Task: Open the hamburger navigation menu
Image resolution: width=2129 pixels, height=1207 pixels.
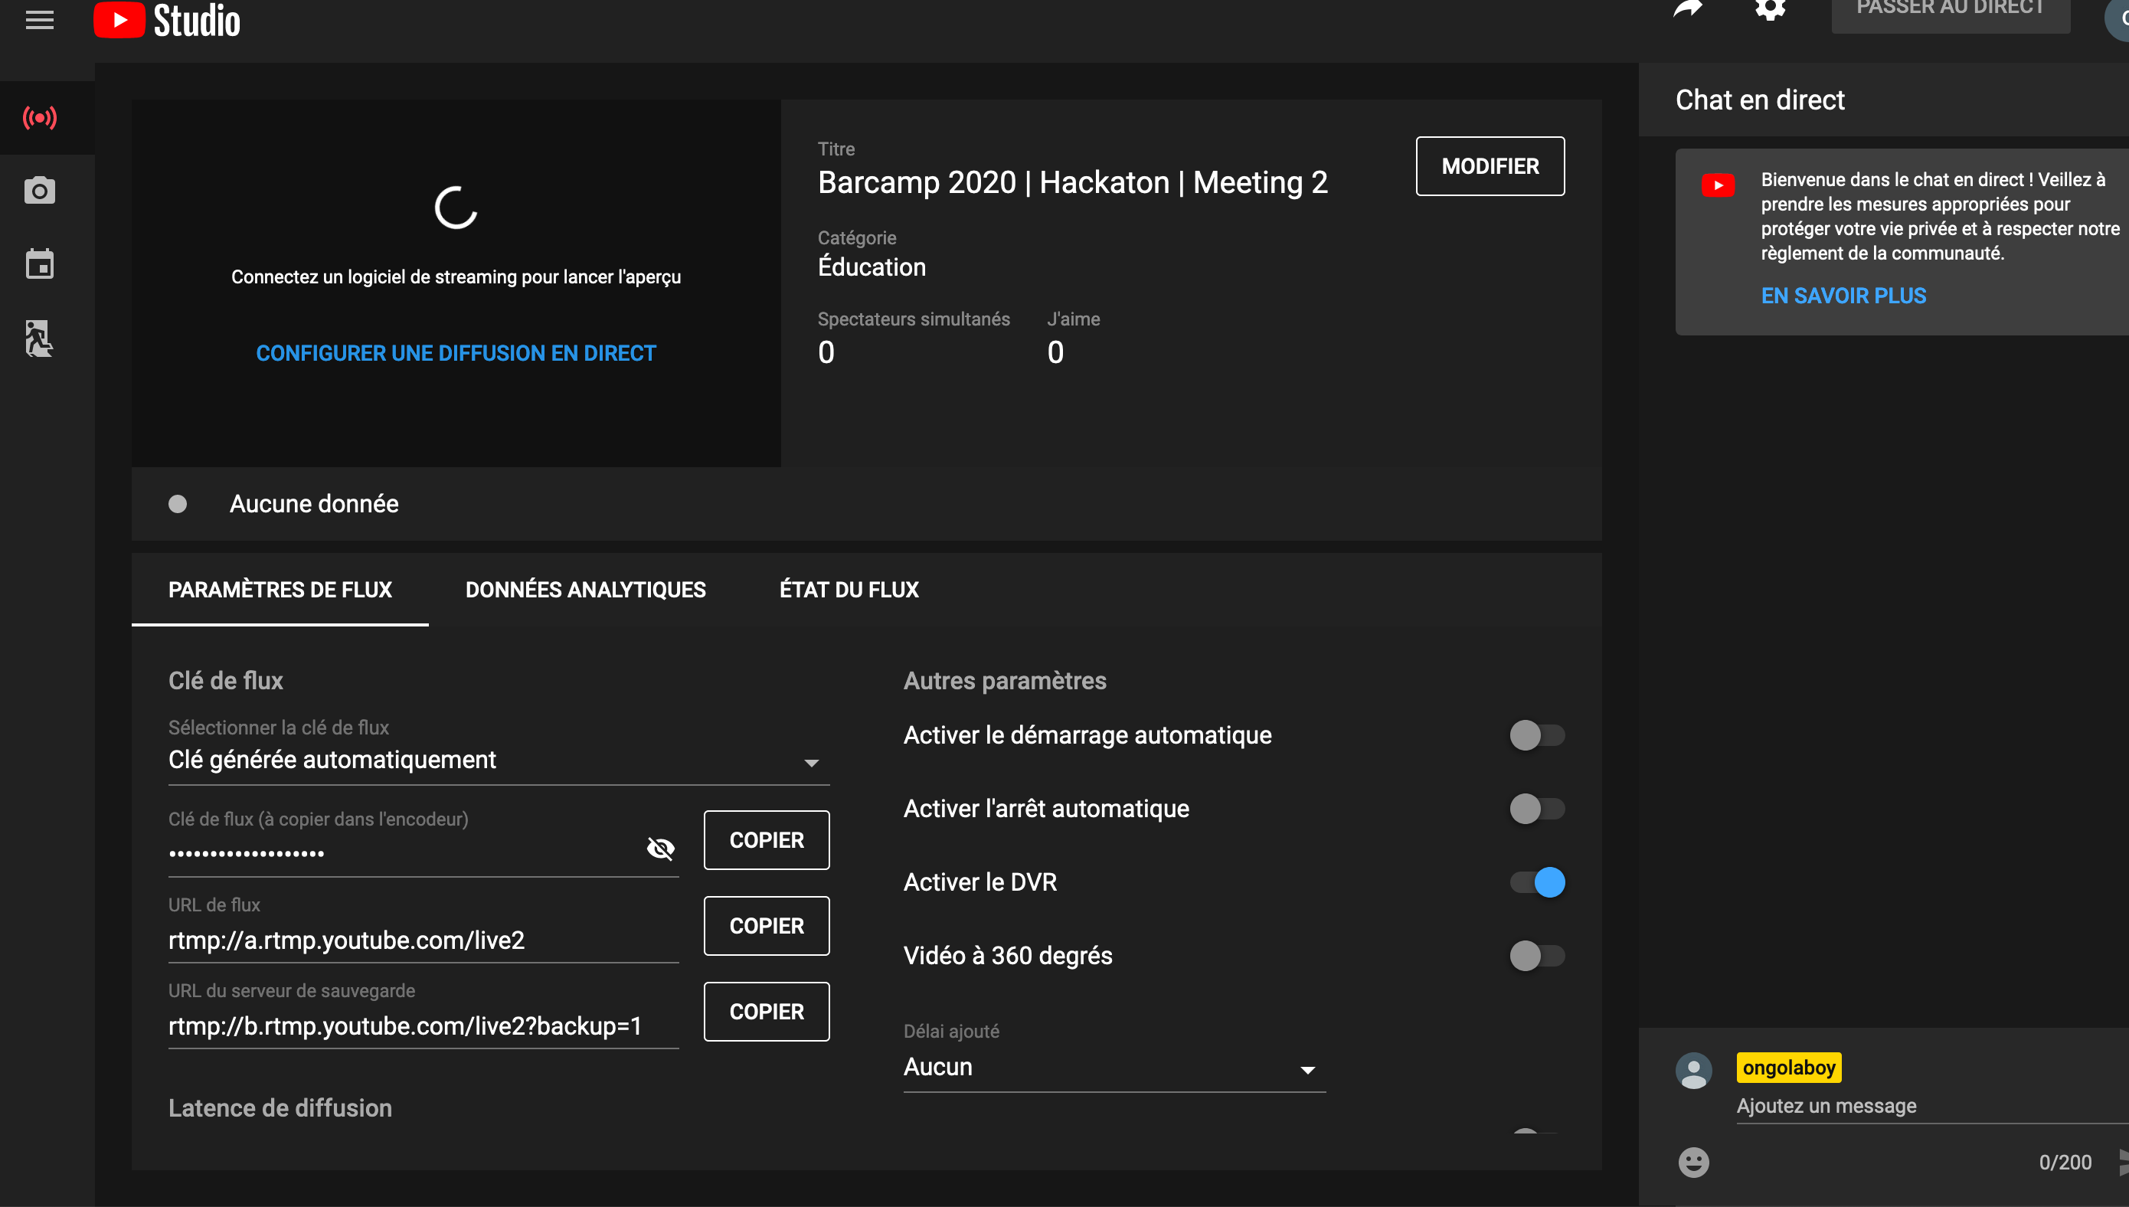Action: [x=40, y=19]
